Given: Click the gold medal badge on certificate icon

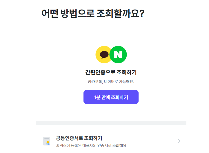Looking at the screenshot, I should tap(48, 143).
